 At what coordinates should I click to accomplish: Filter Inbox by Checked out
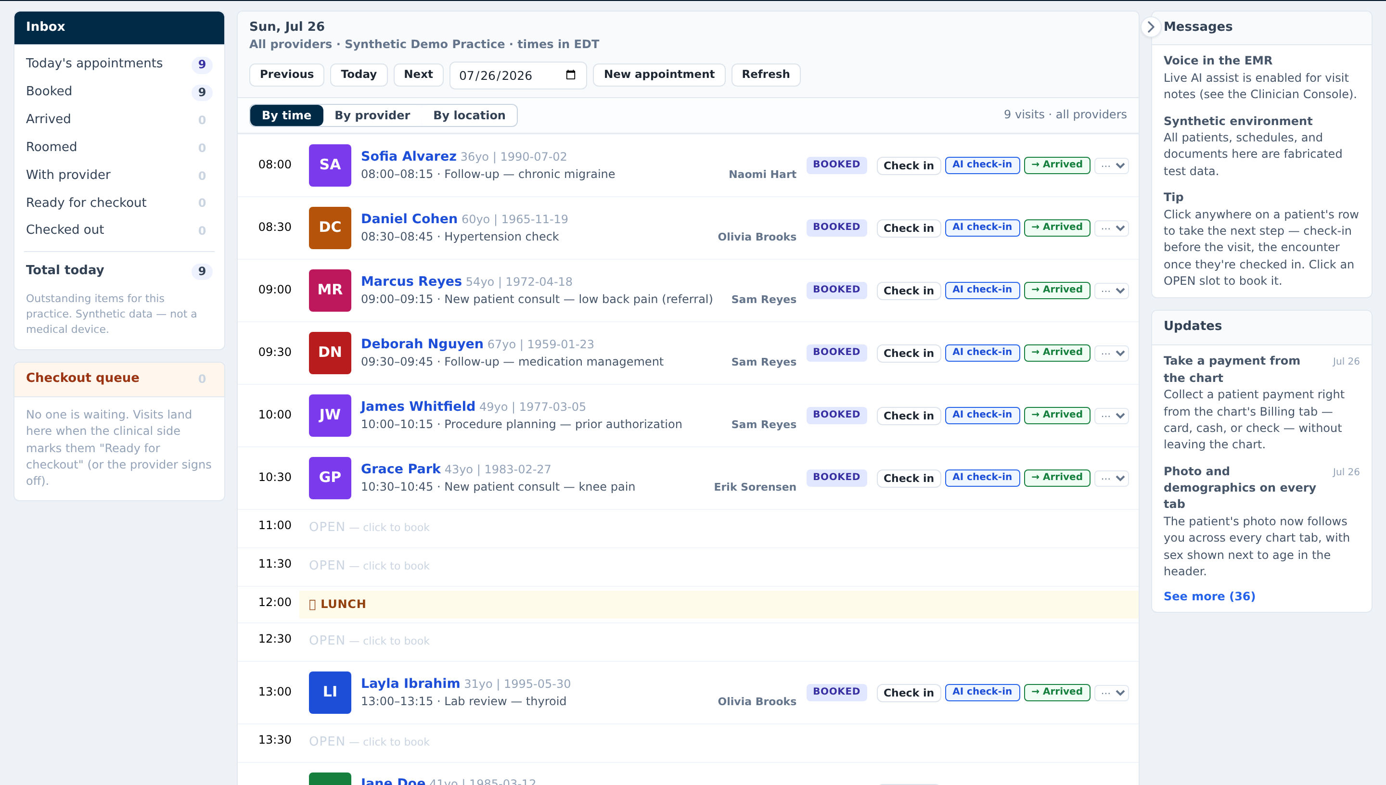(x=119, y=230)
